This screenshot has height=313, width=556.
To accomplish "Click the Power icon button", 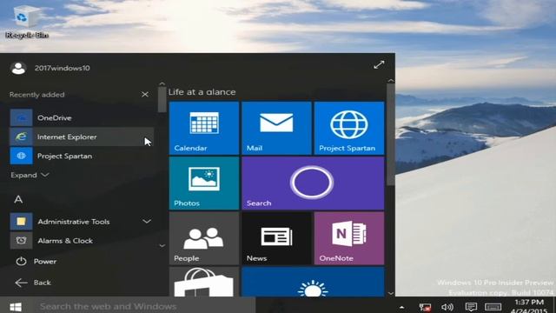I will [21, 261].
